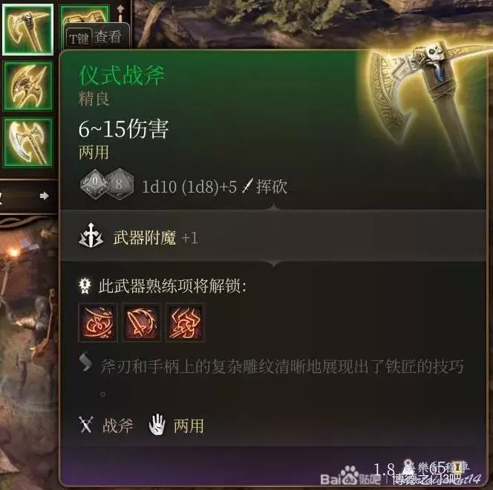Click the crossed swords battleaxe type icon

click(x=85, y=425)
